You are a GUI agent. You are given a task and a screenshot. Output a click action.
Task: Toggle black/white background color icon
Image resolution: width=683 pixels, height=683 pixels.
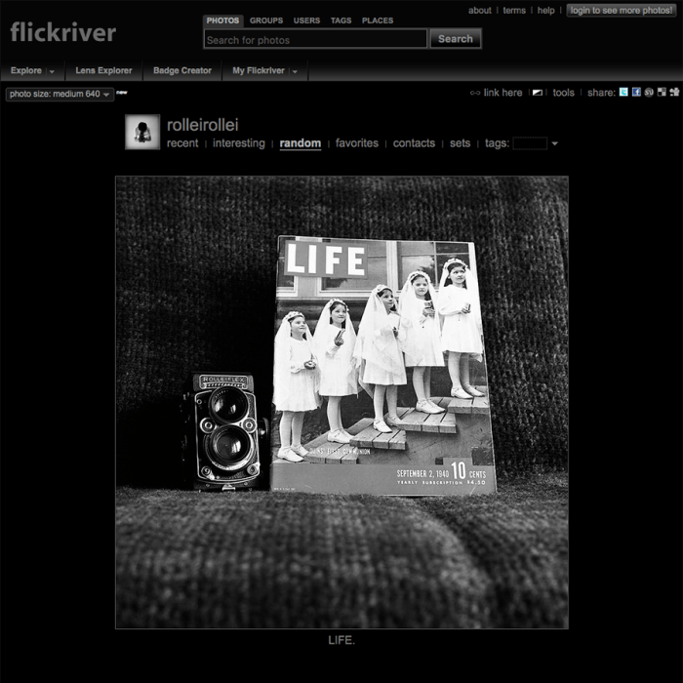[537, 93]
